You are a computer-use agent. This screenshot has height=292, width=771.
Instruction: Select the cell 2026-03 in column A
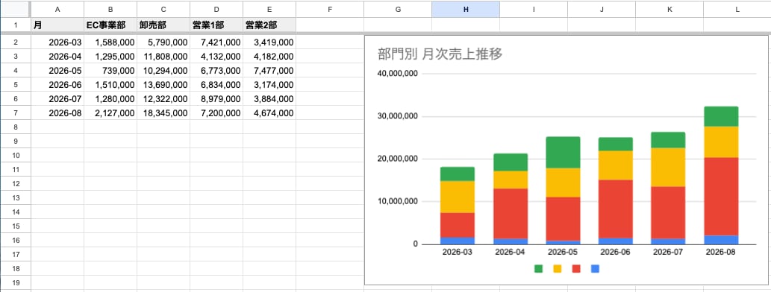click(57, 42)
